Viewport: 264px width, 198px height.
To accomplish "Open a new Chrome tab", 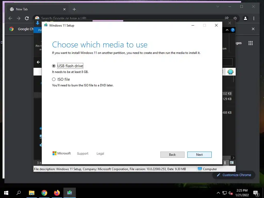I will pos(74,9).
